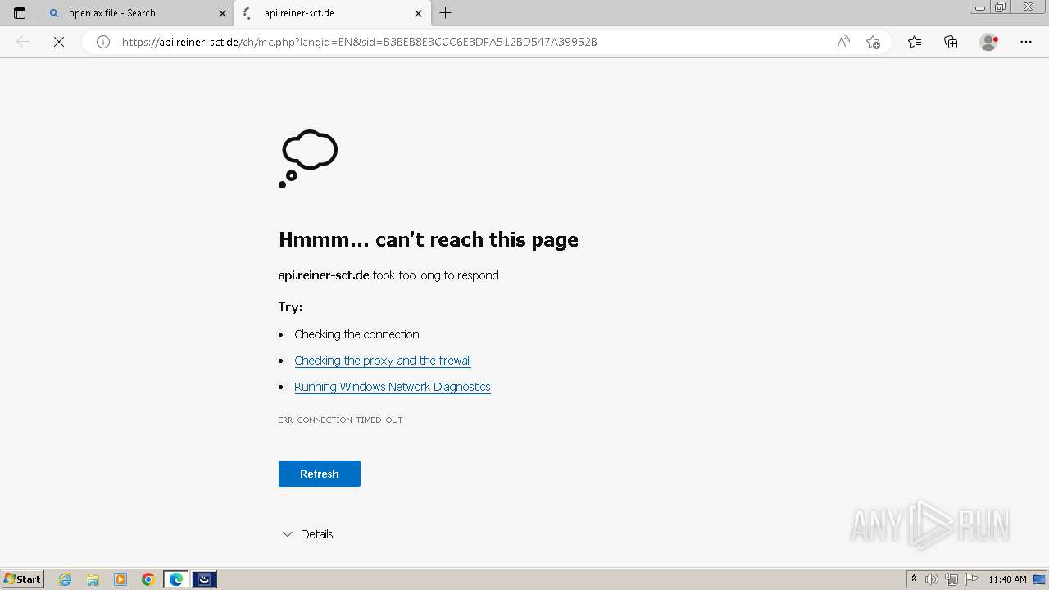Show hidden system tray icons
1049x590 pixels.
[914, 579]
